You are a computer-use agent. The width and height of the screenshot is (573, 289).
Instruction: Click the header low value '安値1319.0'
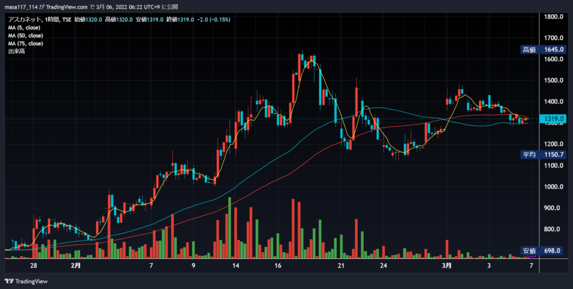point(149,20)
